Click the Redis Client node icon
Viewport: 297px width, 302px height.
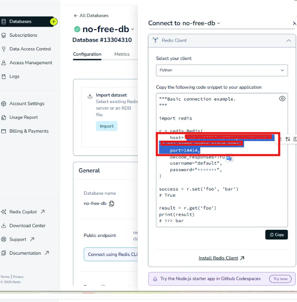pos(155,40)
